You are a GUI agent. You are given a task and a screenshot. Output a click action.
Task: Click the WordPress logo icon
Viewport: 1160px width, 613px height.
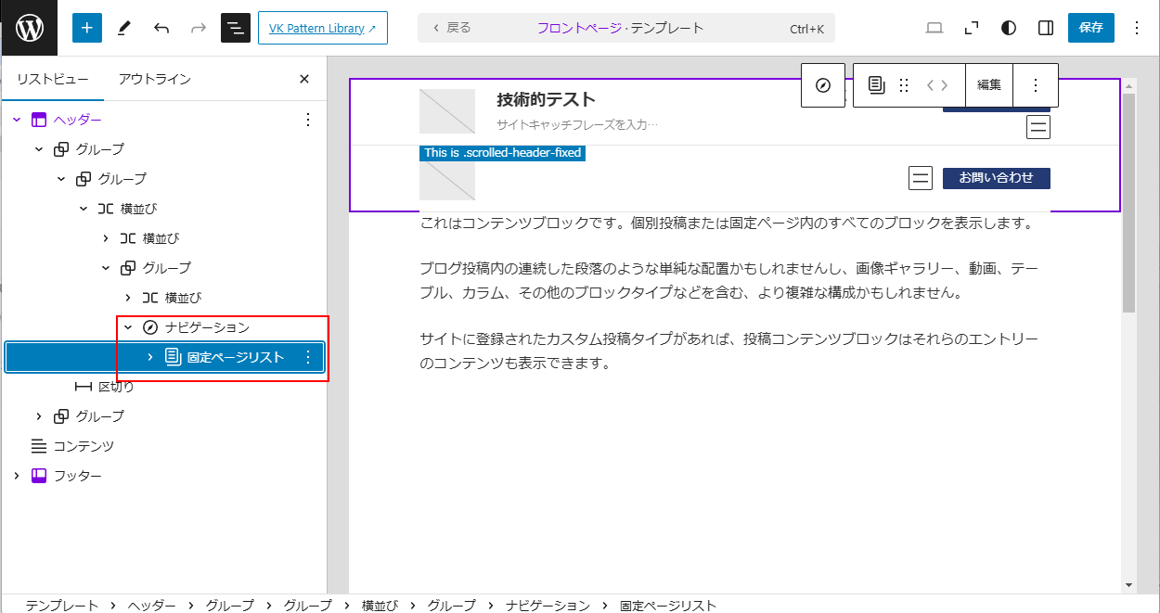coord(29,28)
